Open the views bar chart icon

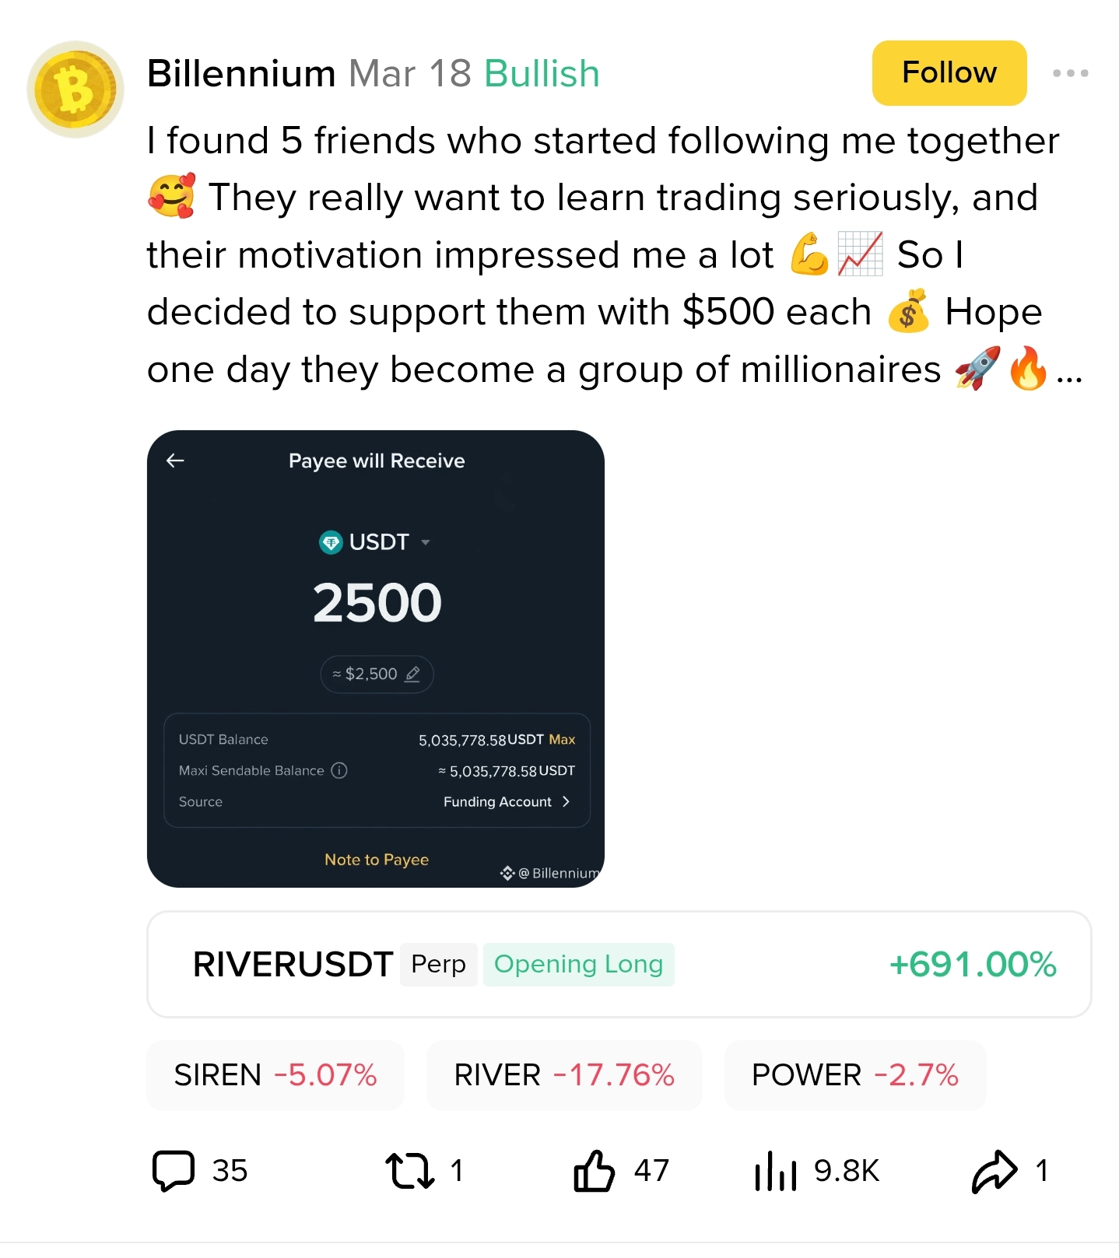click(x=775, y=1170)
